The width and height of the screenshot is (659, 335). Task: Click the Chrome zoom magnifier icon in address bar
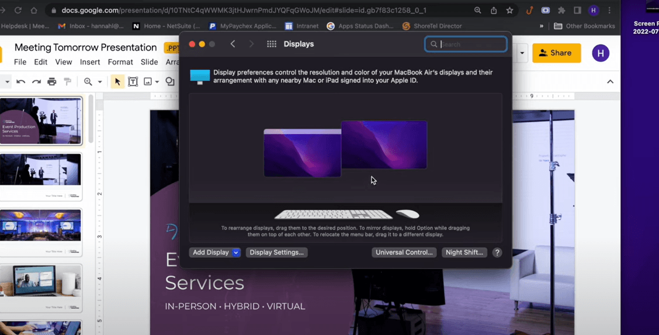(477, 10)
